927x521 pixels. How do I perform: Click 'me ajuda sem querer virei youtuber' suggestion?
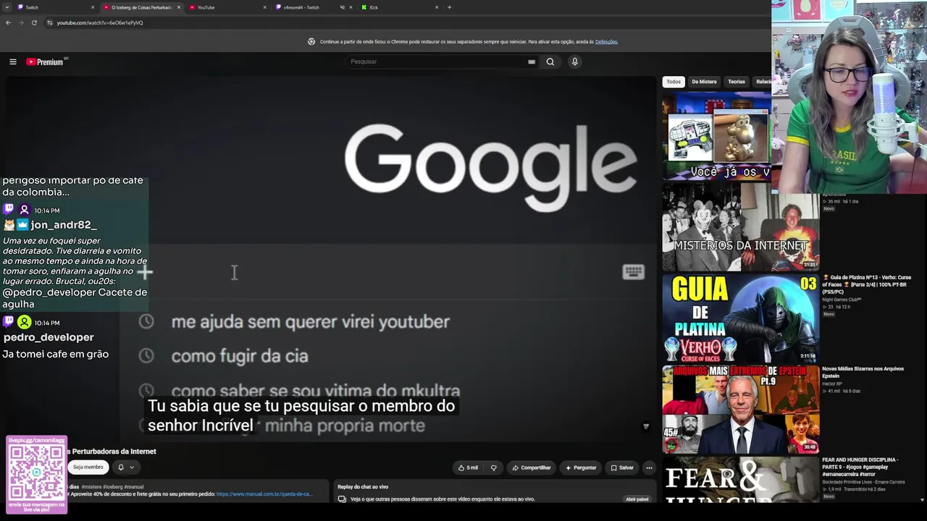311,321
